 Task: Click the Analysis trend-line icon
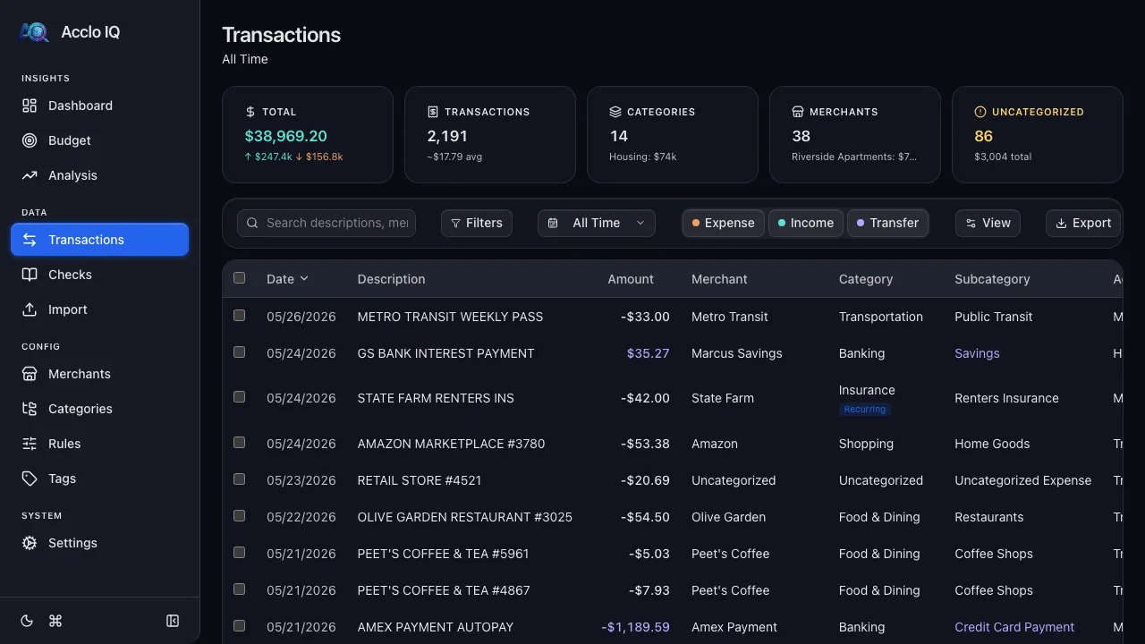click(x=30, y=175)
